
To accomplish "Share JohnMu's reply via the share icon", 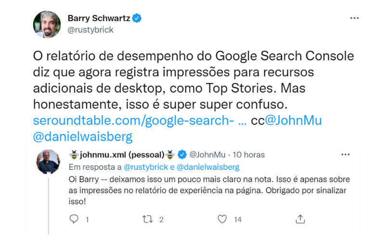I will coord(300,219).
